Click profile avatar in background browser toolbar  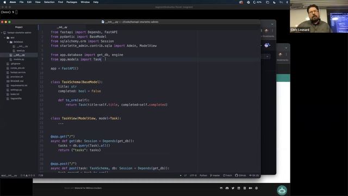[266, 30]
